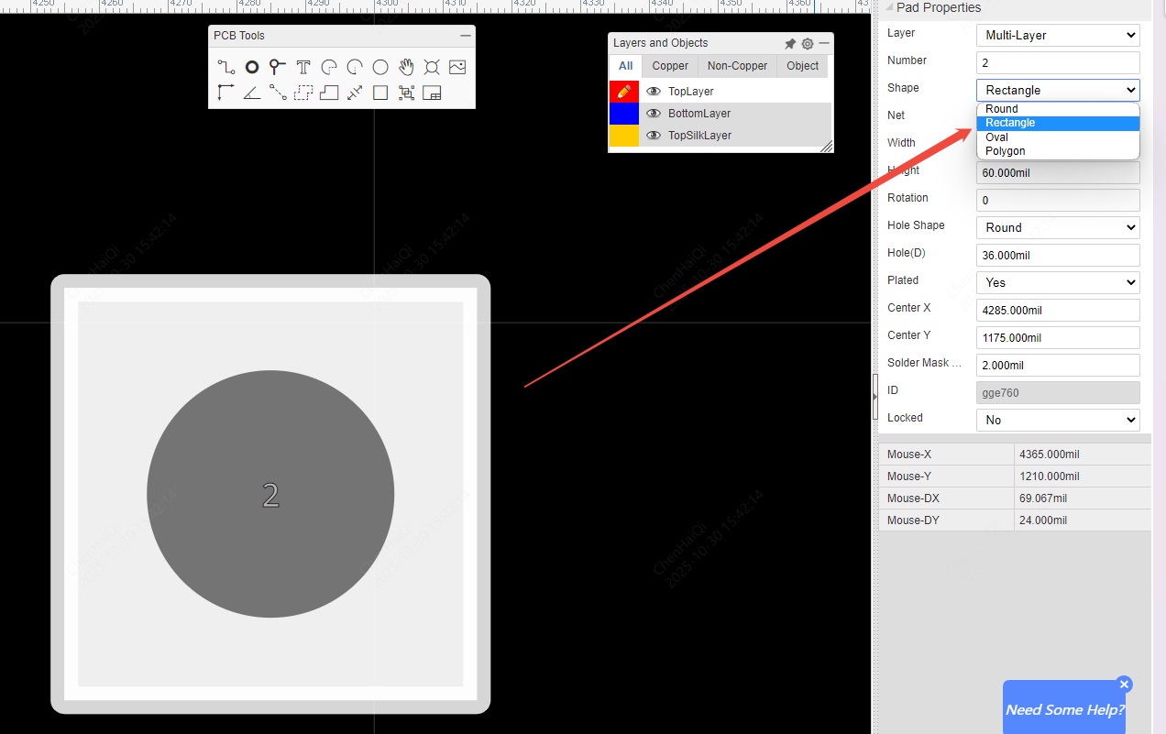Toggle TopSilkLayer visibility eye
Screen dimensions: 1166x734
pyautogui.click(x=654, y=136)
